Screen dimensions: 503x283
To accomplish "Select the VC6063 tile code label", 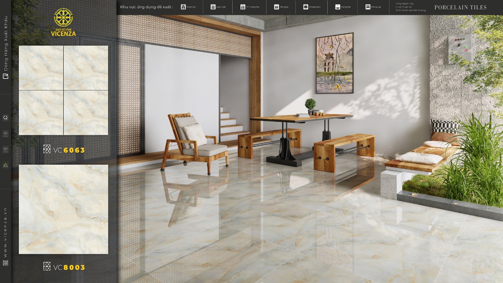I will click(69, 150).
